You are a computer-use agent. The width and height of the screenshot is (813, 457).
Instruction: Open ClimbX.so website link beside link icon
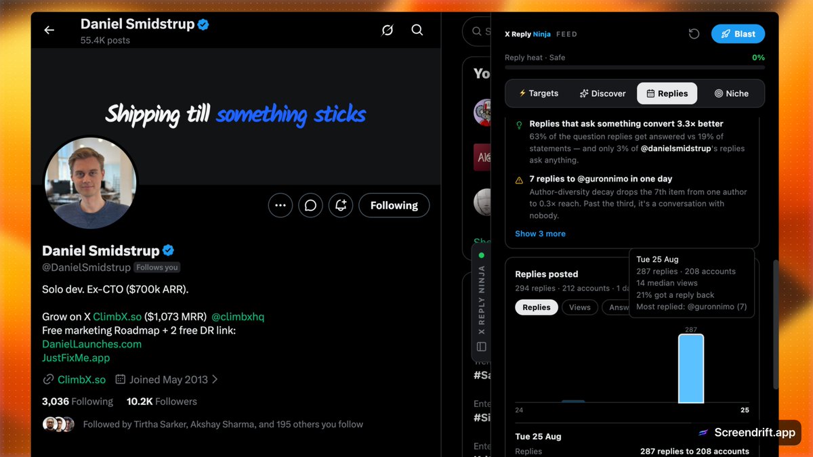pos(81,380)
